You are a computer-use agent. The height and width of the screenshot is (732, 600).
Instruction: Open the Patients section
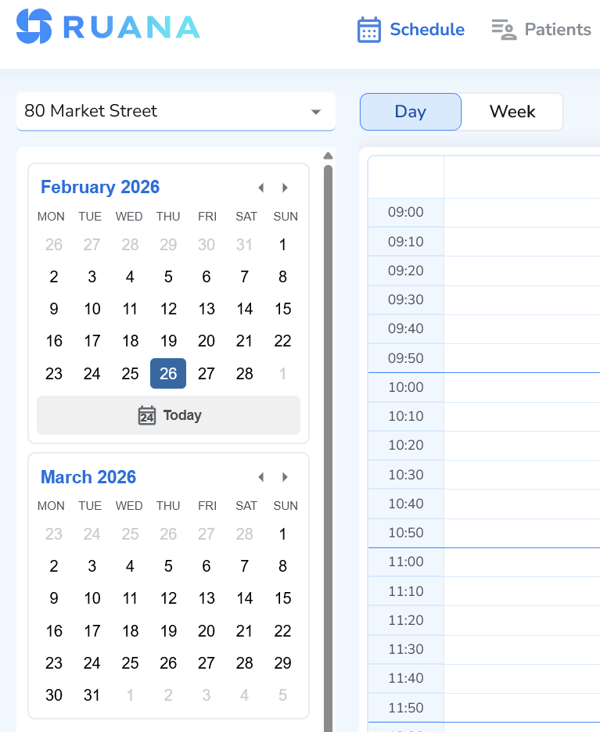click(557, 29)
